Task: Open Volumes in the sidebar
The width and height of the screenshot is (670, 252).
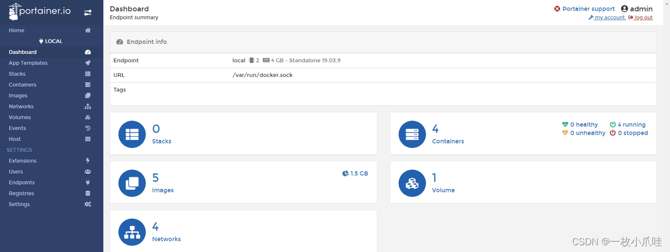Action: pyautogui.click(x=51, y=117)
